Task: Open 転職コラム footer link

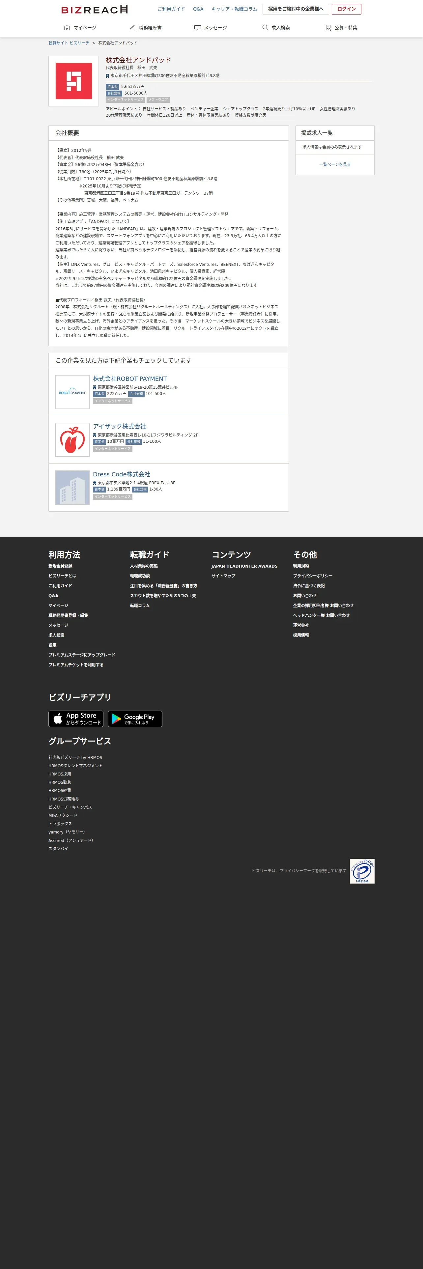Action: [140, 606]
